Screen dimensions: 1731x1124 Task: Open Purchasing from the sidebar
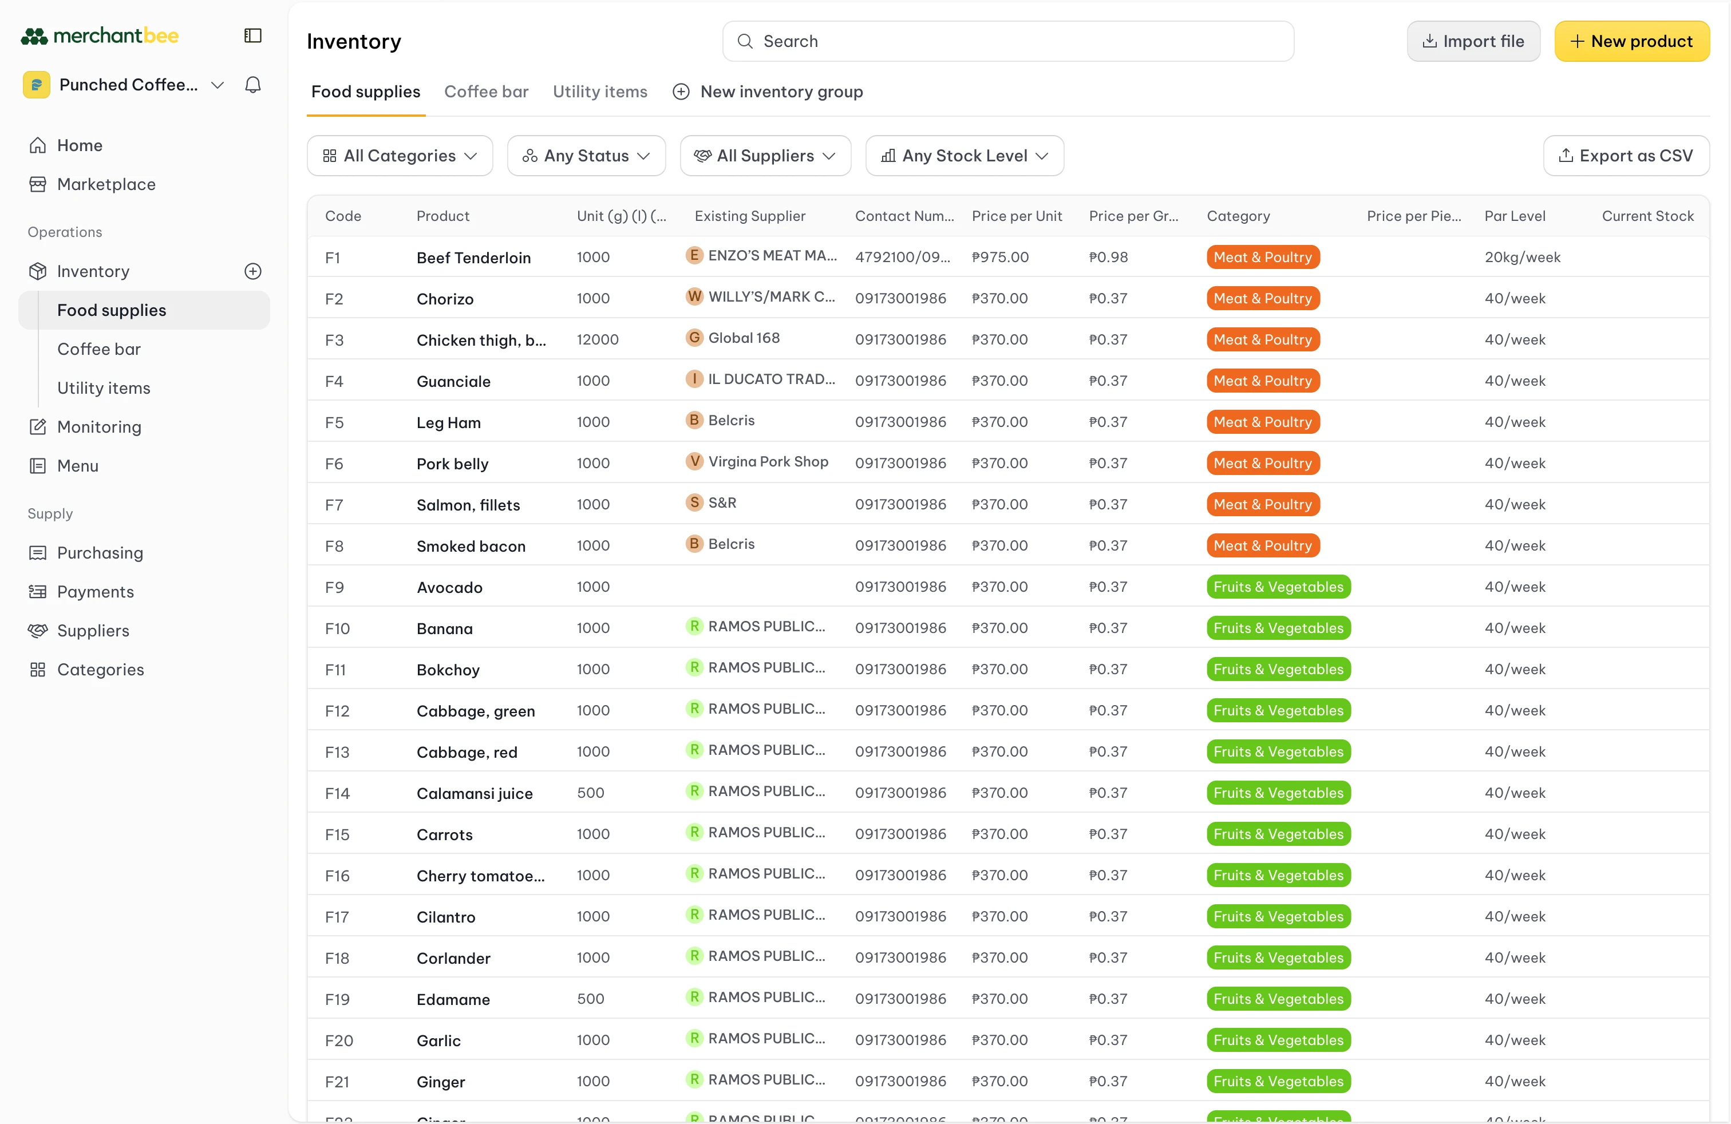100,552
